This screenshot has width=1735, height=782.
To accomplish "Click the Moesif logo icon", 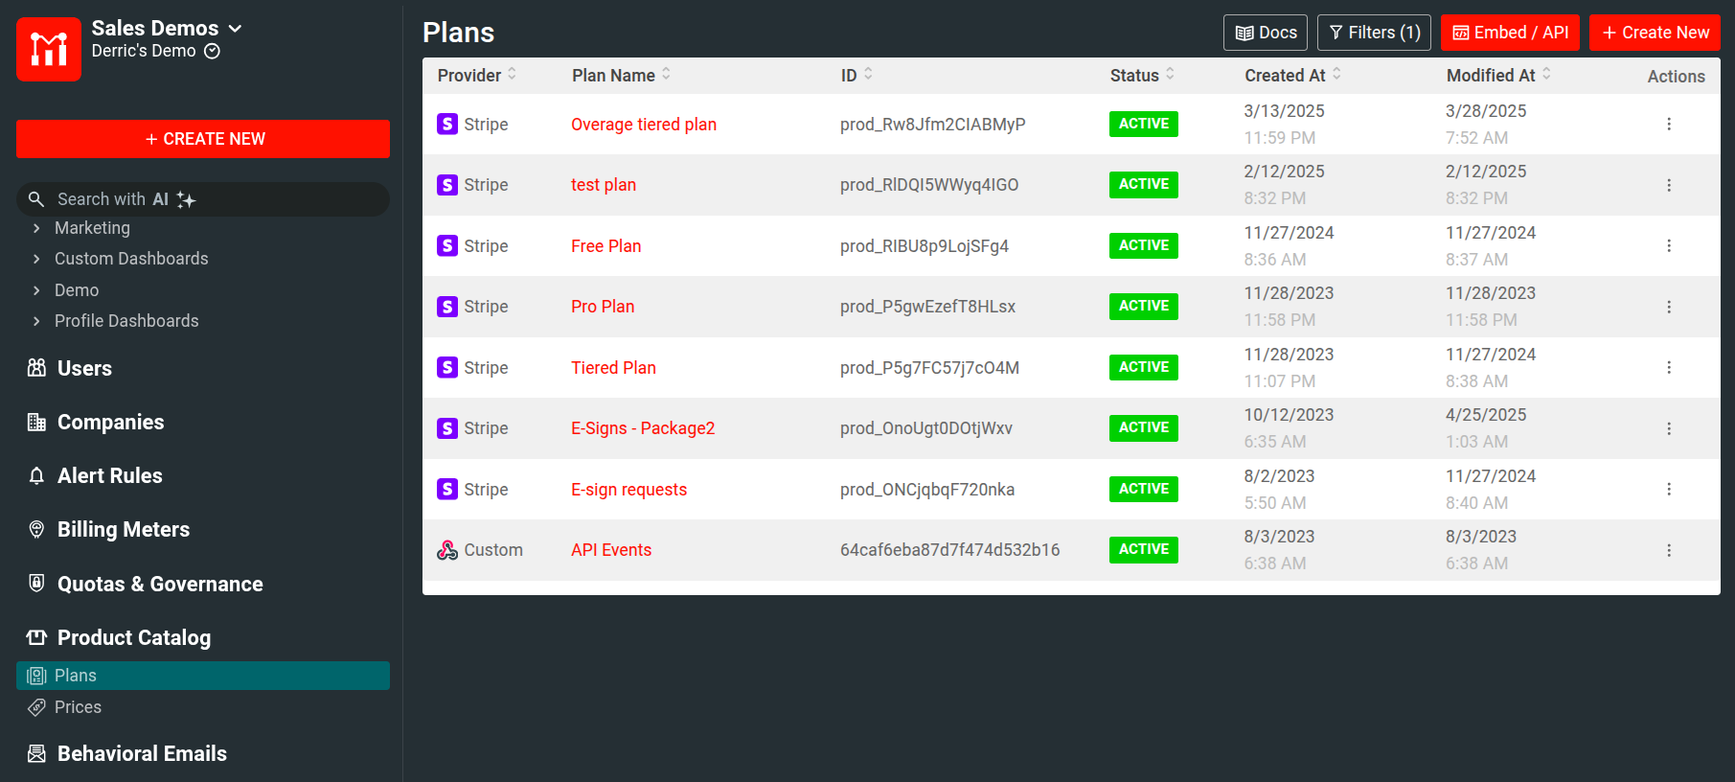I will (x=49, y=49).
